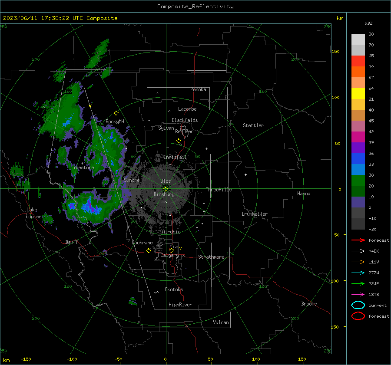Click the yellow diamond marker above Calgary
This screenshot has height=365, width=391.
[x=172, y=250]
